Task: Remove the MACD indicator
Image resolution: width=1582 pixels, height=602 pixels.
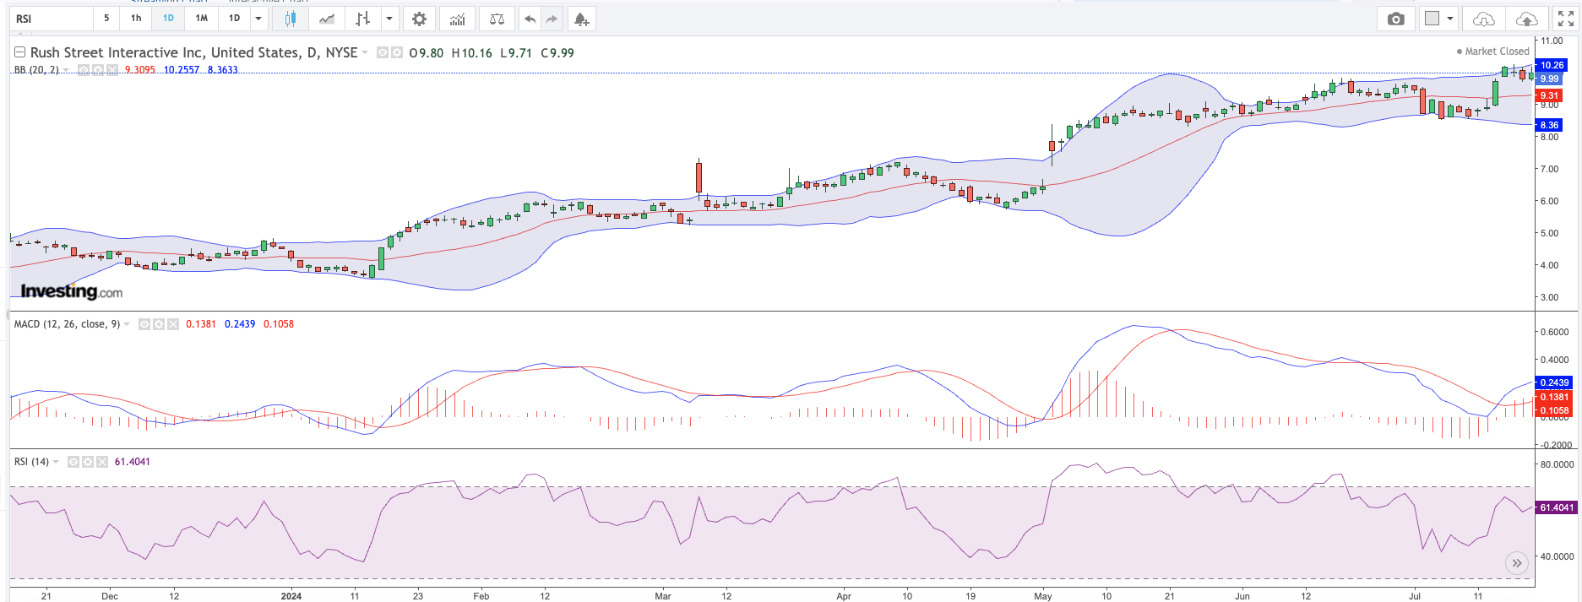Action: [x=173, y=324]
